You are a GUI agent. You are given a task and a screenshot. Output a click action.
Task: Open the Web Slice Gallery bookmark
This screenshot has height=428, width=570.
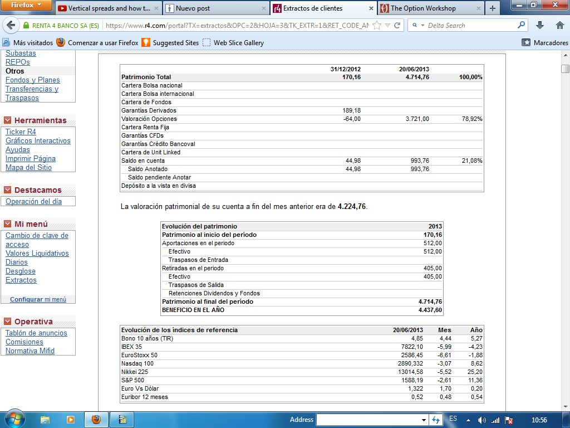click(x=233, y=42)
